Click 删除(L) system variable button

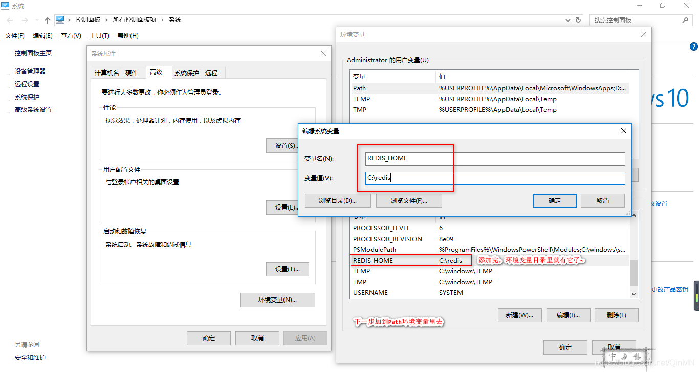coord(616,315)
